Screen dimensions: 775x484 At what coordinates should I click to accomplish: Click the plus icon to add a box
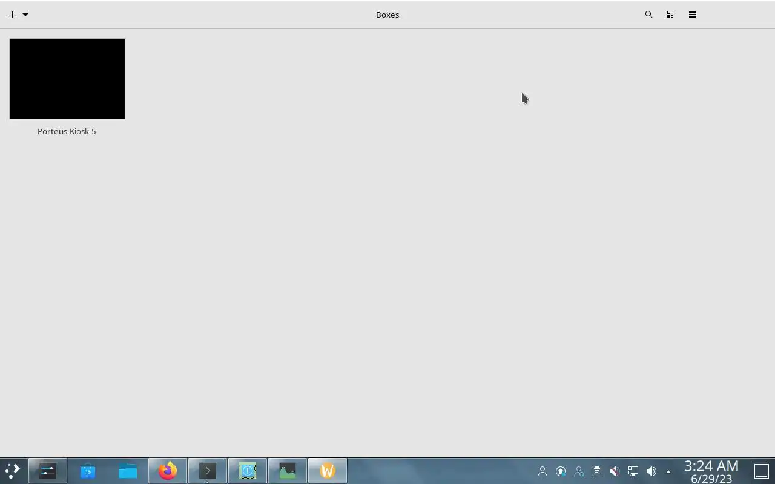tap(12, 15)
